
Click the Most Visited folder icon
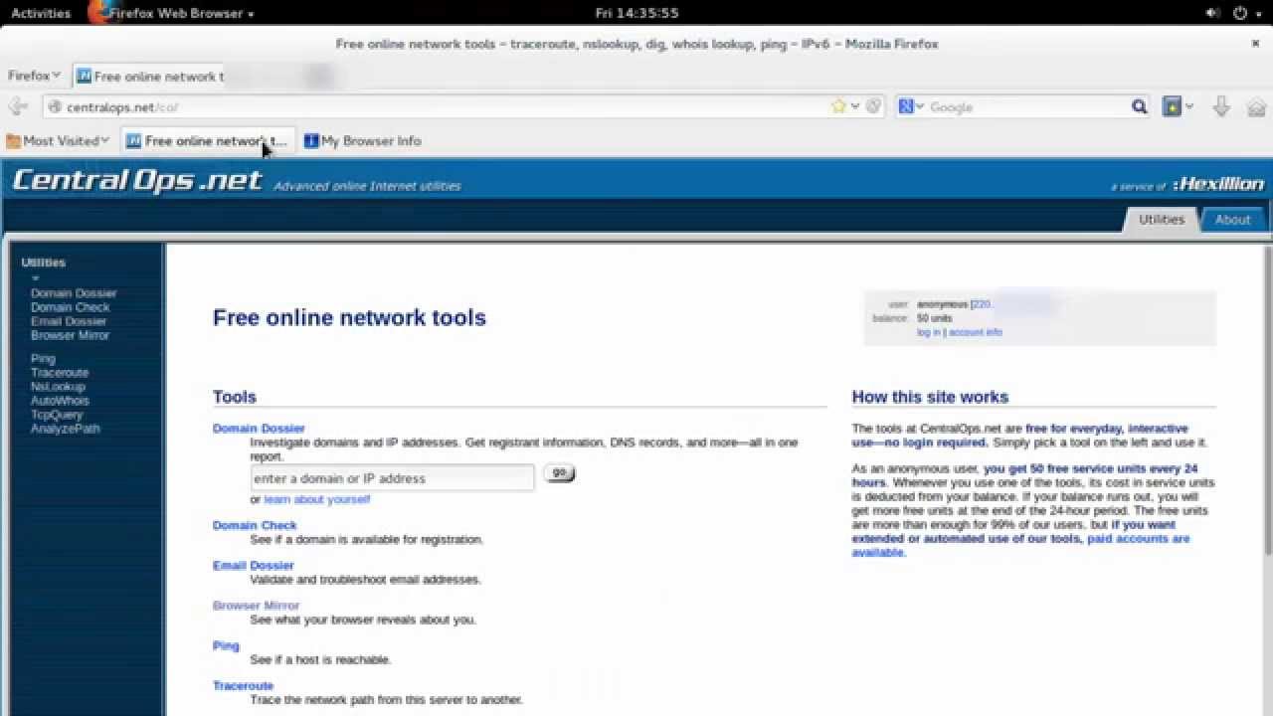[x=14, y=141]
